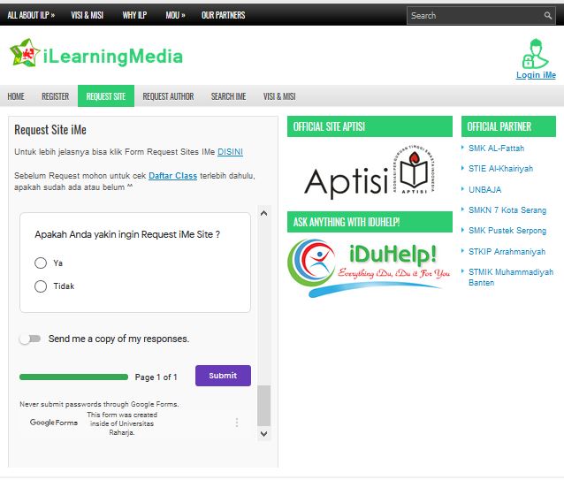Screen dimensions: 564x480
Task: Open Visi & Misi in gray navigation bar
Action: [279, 96]
